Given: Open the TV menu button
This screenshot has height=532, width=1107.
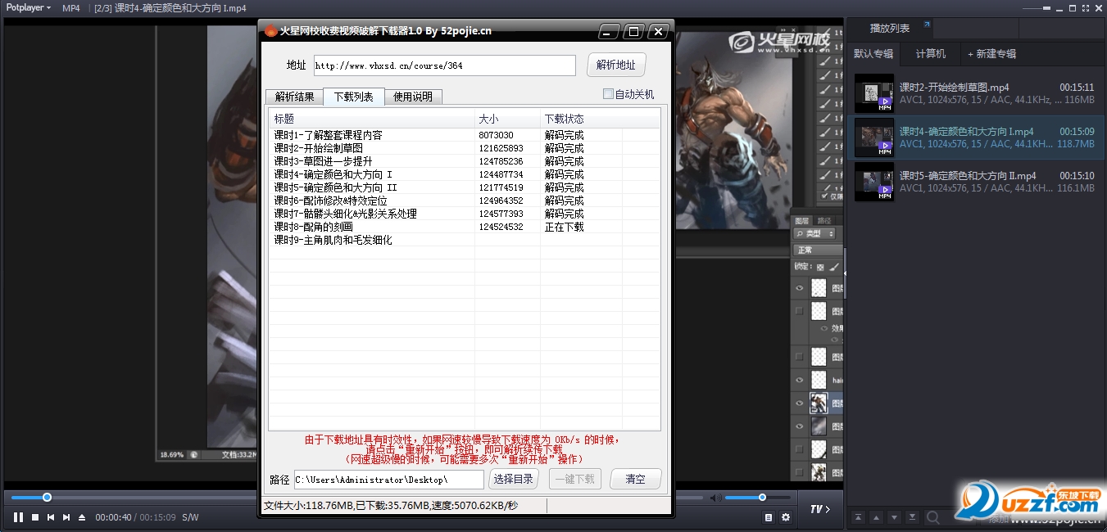Looking at the screenshot, I should tap(820, 509).
